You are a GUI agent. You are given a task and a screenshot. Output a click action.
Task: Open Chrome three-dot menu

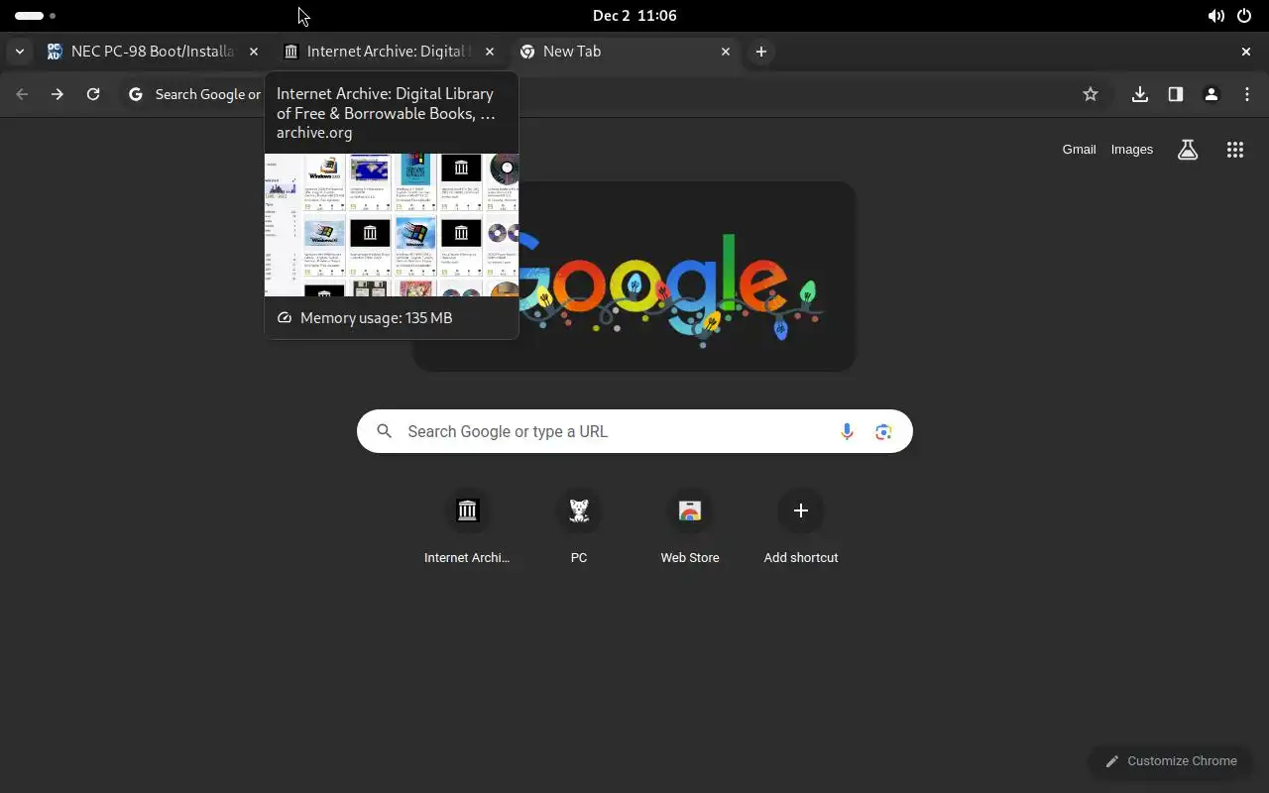tap(1247, 94)
